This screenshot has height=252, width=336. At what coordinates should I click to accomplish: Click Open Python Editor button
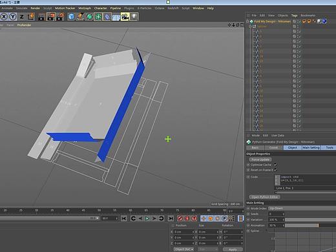point(264,197)
